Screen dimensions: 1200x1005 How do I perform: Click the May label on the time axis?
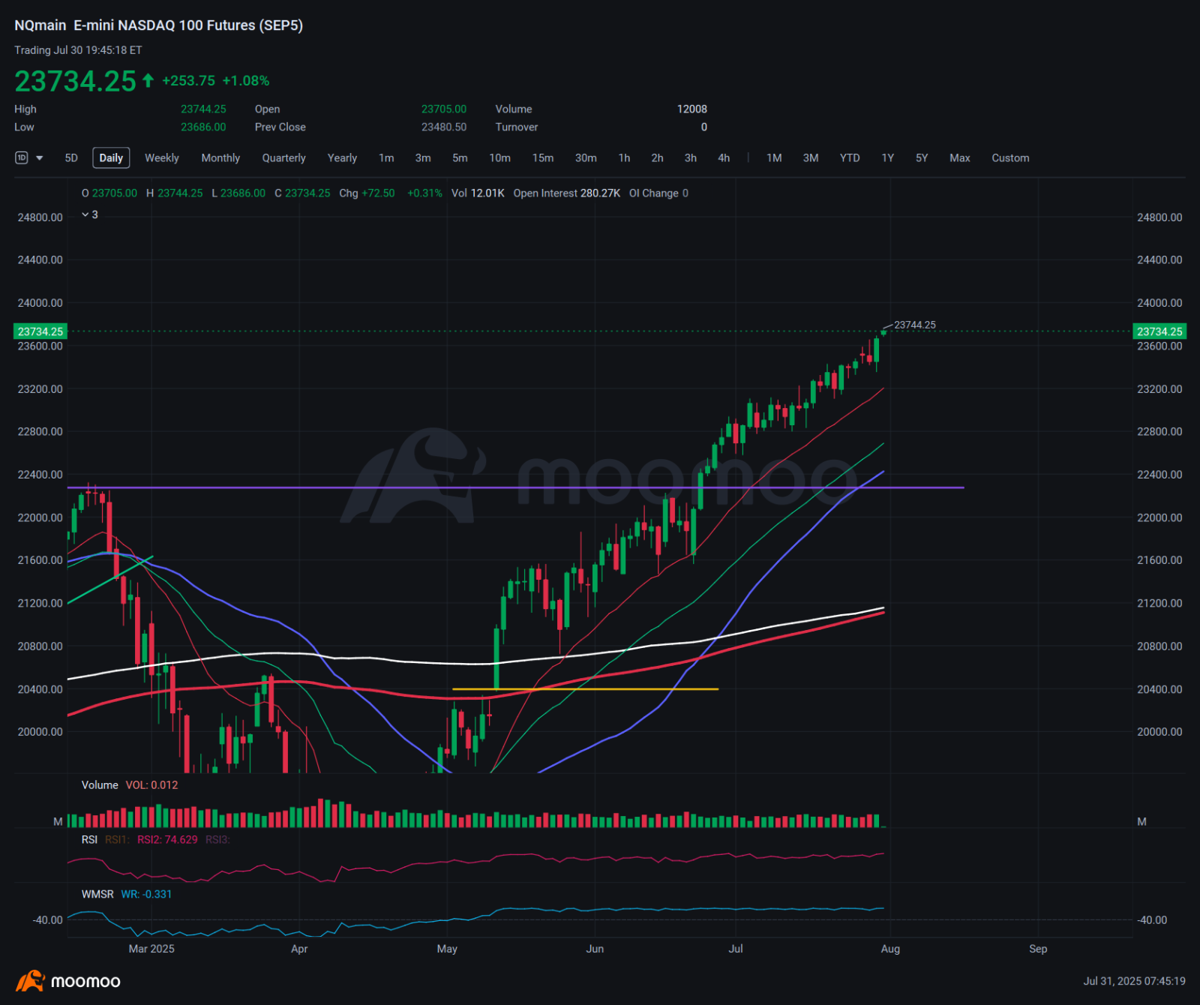tap(447, 949)
